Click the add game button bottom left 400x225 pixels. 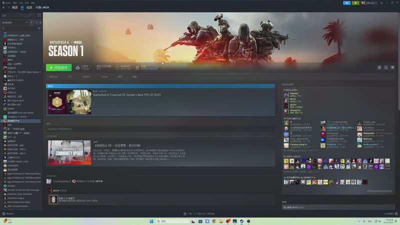(x=8, y=214)
